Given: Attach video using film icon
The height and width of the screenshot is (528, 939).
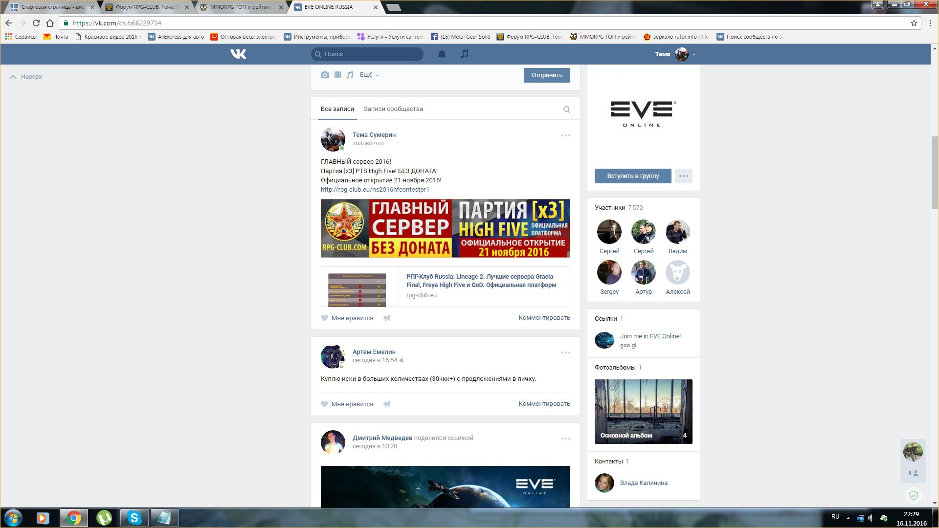Looking at the screenshot, I should (337, 75).
